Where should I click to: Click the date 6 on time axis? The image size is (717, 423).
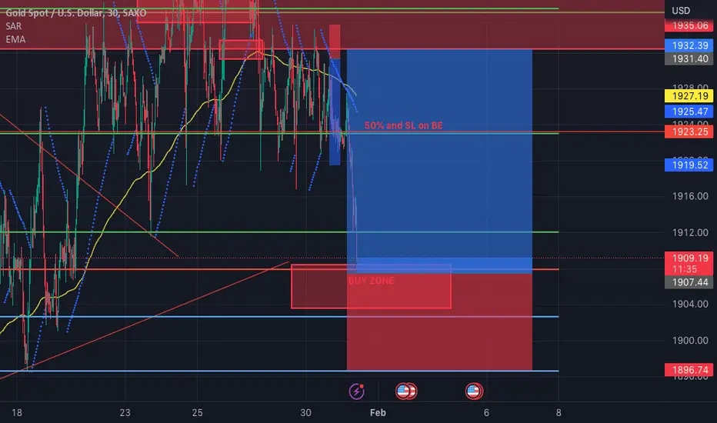point(486,412)
